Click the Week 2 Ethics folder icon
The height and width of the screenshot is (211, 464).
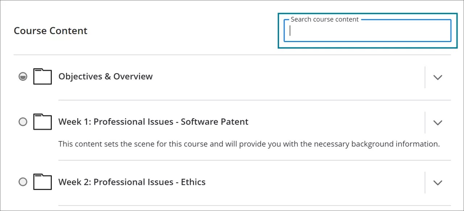pos(42,182)
